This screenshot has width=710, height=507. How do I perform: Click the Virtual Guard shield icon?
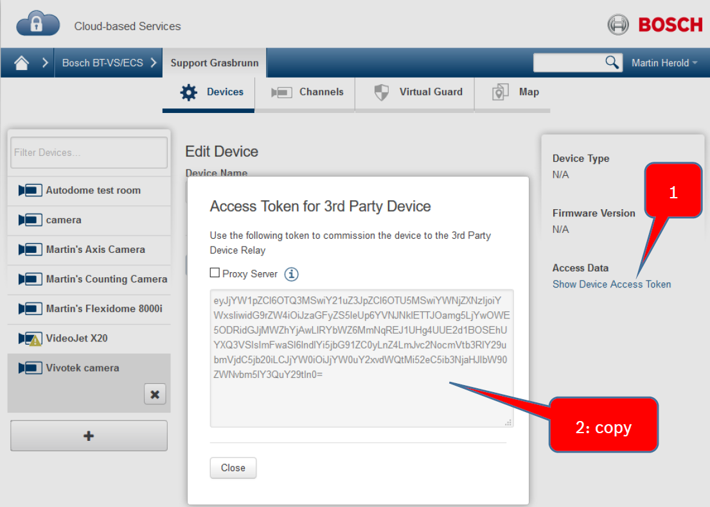click(381, 92)
